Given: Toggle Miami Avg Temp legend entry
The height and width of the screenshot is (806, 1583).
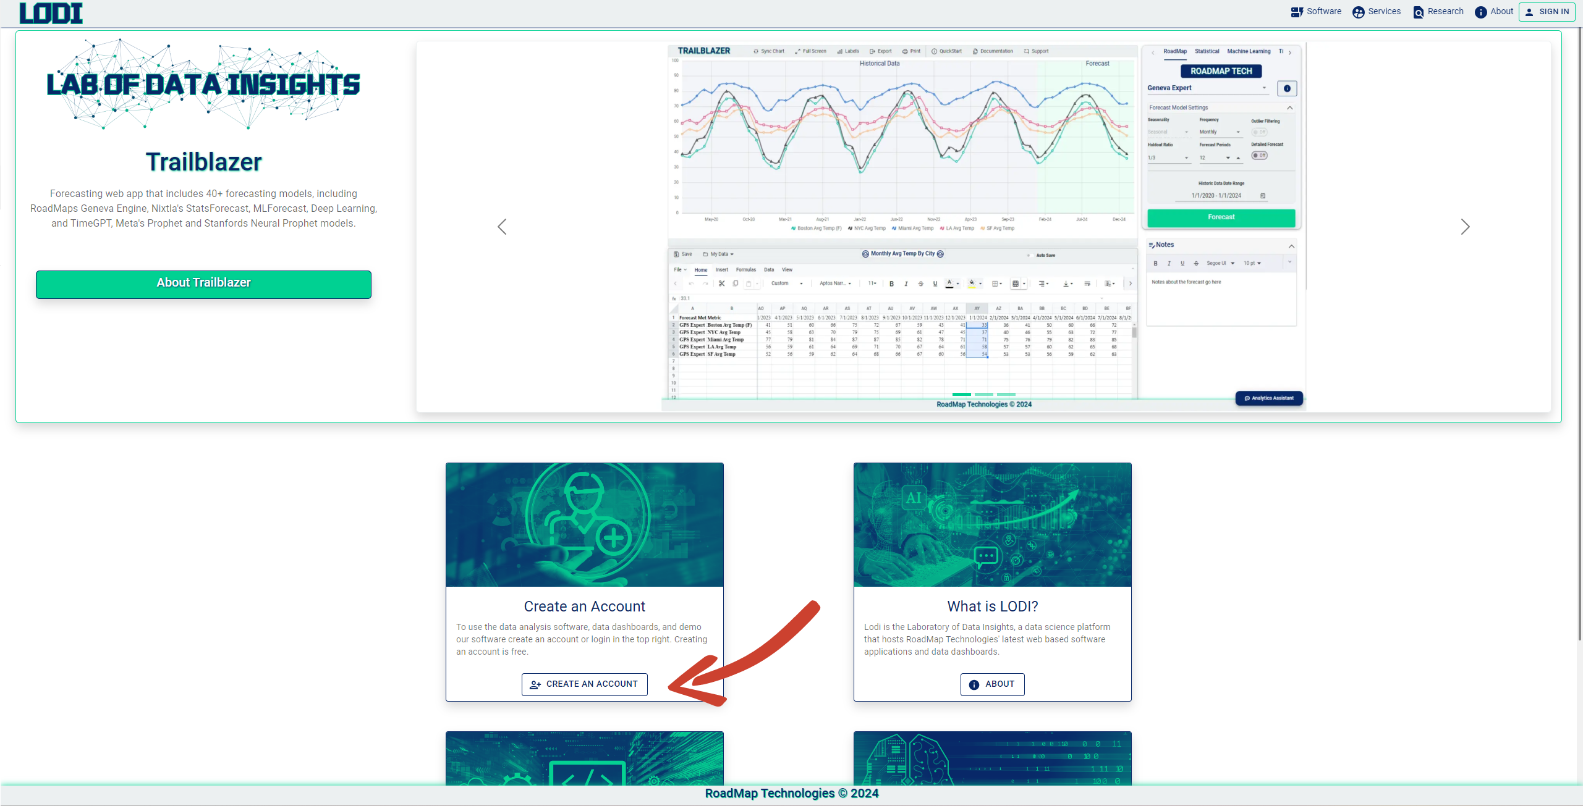Looking at the screenshot, I should pyautogui.click(x=912, y=229).
